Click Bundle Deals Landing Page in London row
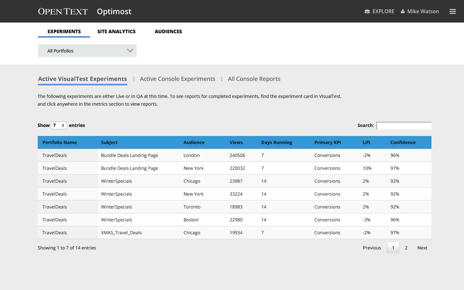Screen dimensions: 464x290 (130, 155)
